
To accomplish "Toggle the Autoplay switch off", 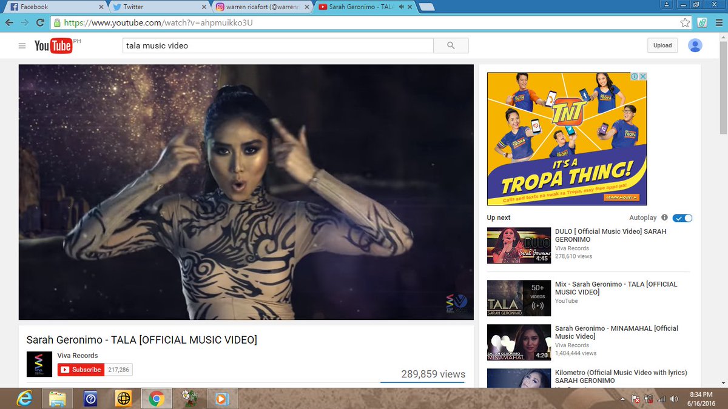I will 682,218.
